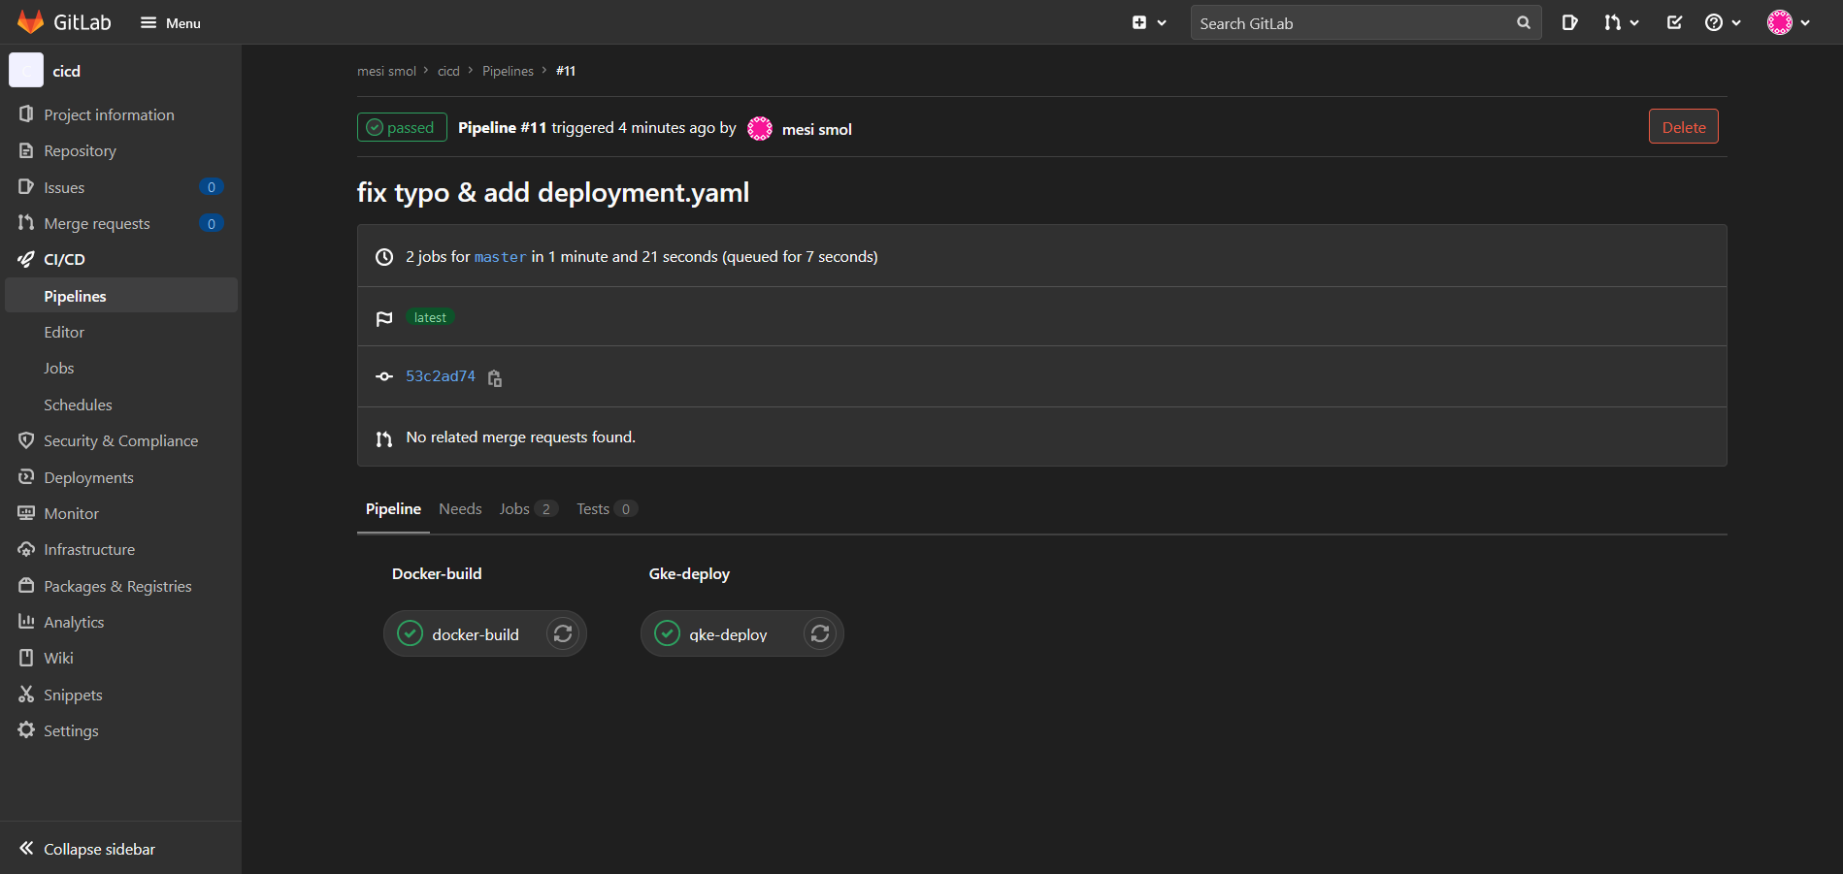Retry the gke-deploy job

coord(820,633)
